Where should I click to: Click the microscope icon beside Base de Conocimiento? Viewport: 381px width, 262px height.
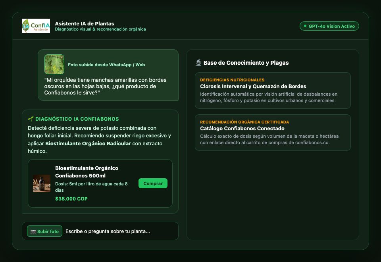(x=198, y=63)
